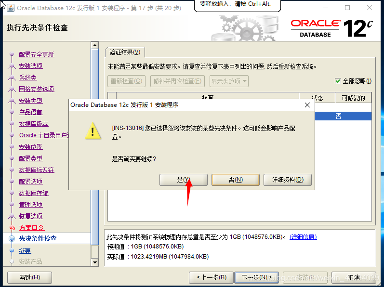
Task: Go to 管理选项 step
Action: point(31,205)
